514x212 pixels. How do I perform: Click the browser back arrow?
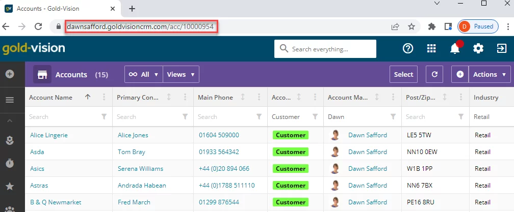[x=6, y=26]
